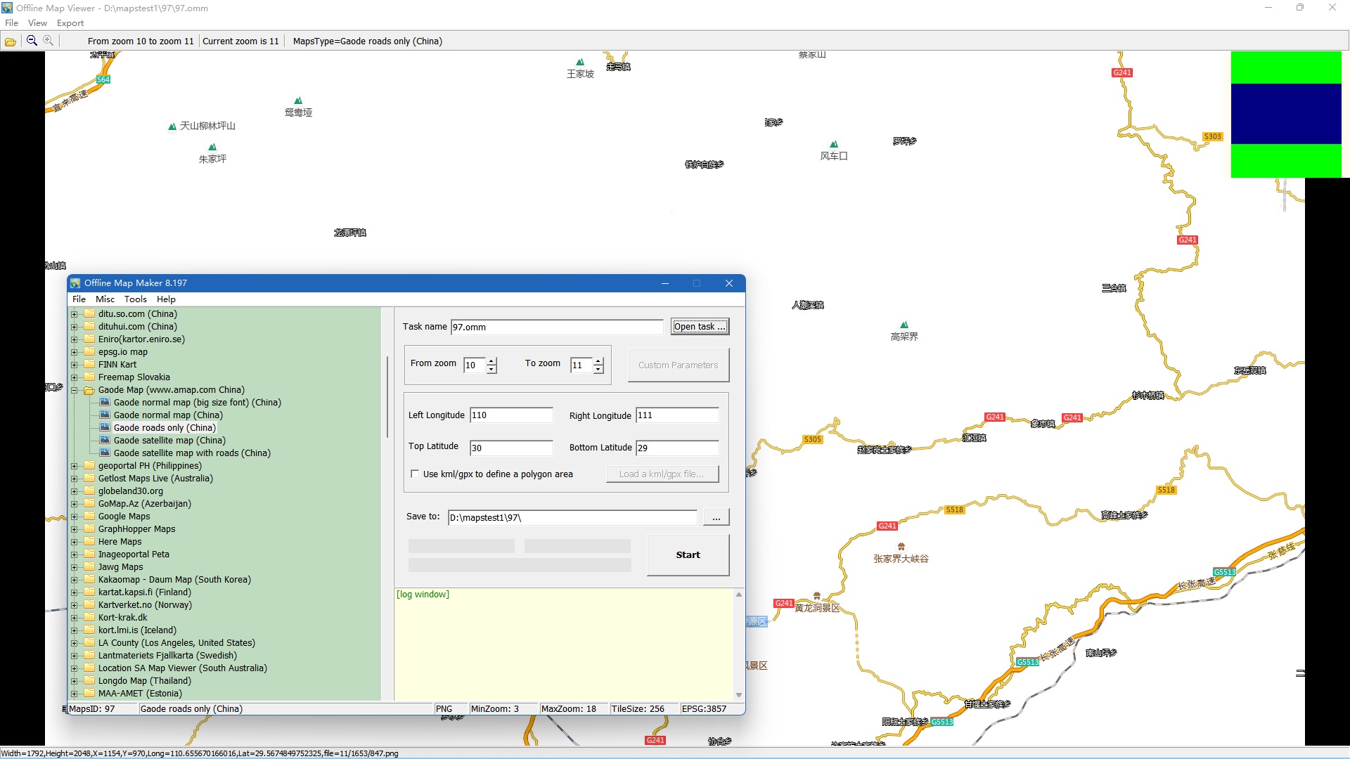Click the Top Latitude input field

click(x=511, y=448)
